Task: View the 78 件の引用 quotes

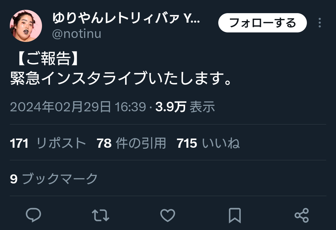Action: pyautogui.click(x=131, y=143)
